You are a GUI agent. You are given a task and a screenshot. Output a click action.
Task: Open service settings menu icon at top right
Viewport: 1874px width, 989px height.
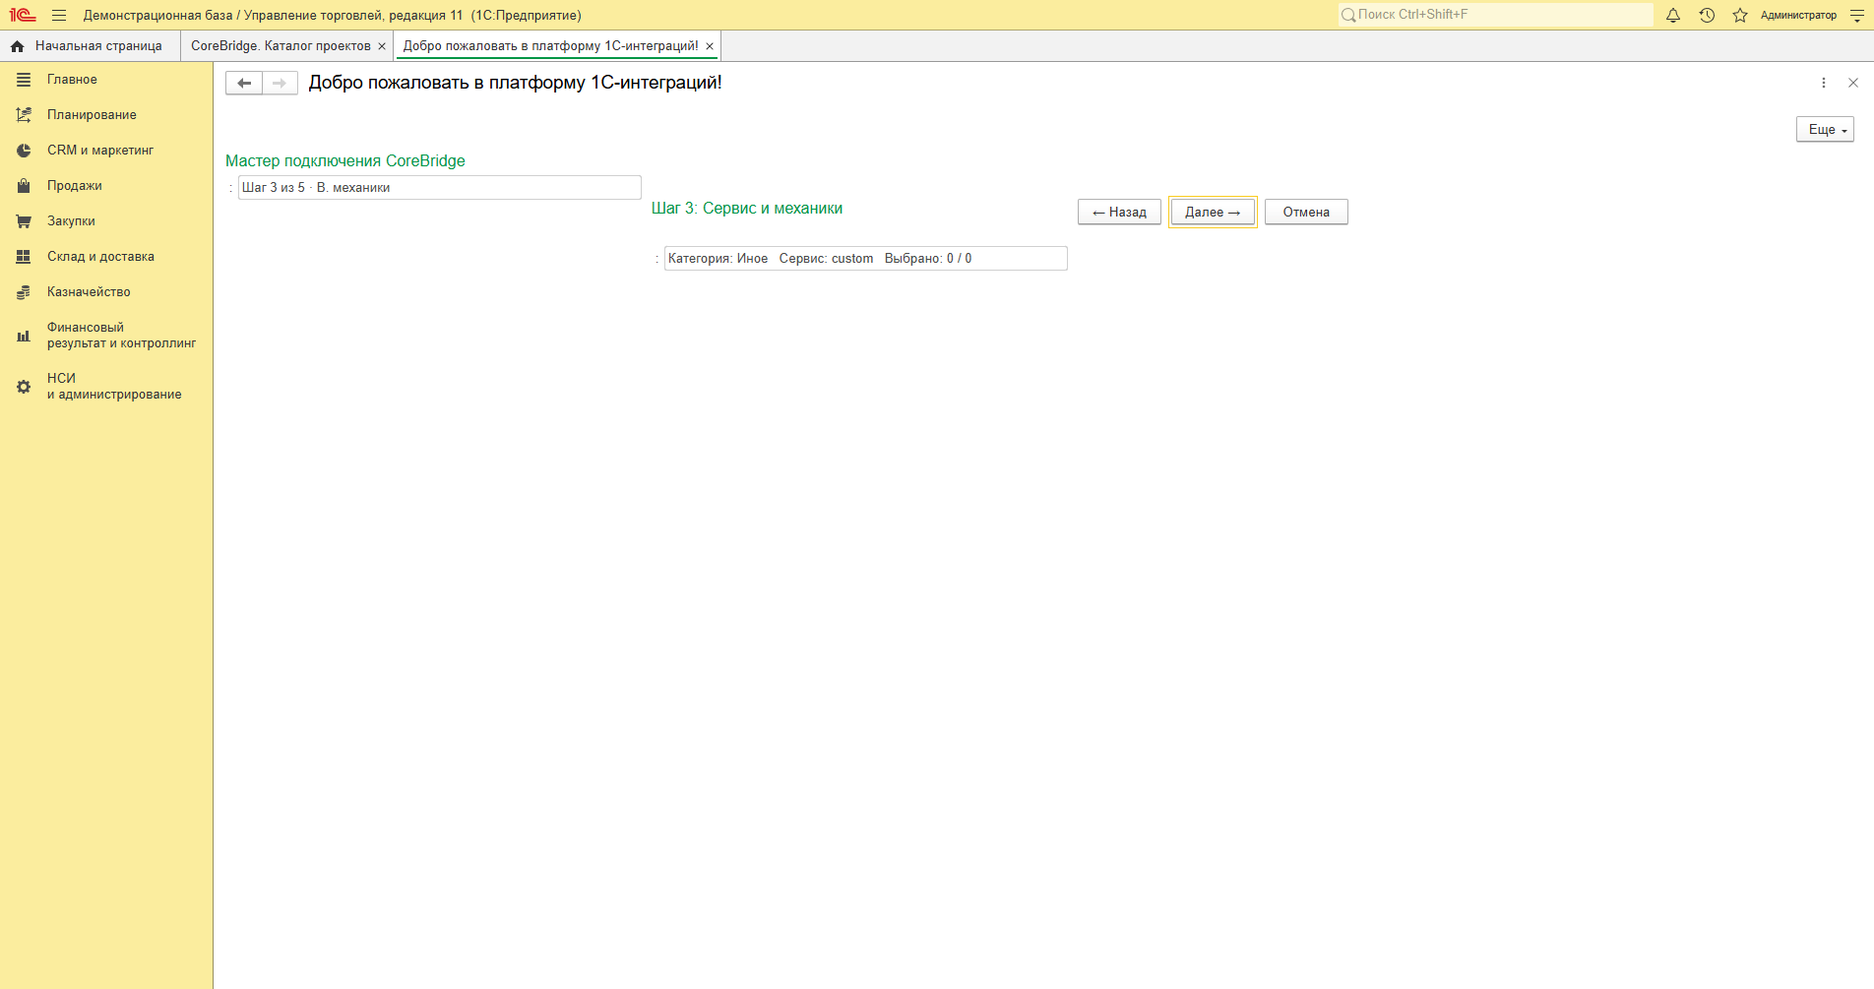point(1857,15)
